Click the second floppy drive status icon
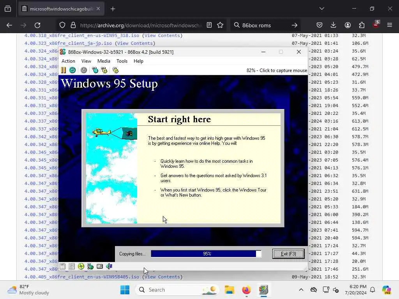The width and height of the screenshot is (399, 299). [x=72, y=266]
